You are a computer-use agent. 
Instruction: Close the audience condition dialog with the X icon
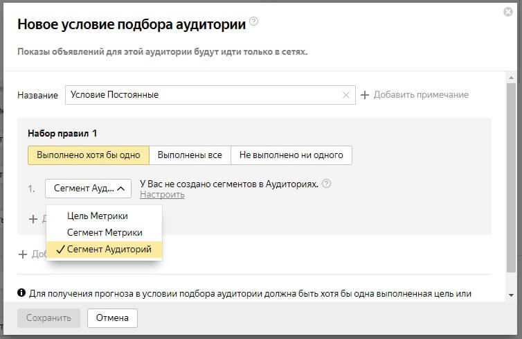click(x=508, y=12)
